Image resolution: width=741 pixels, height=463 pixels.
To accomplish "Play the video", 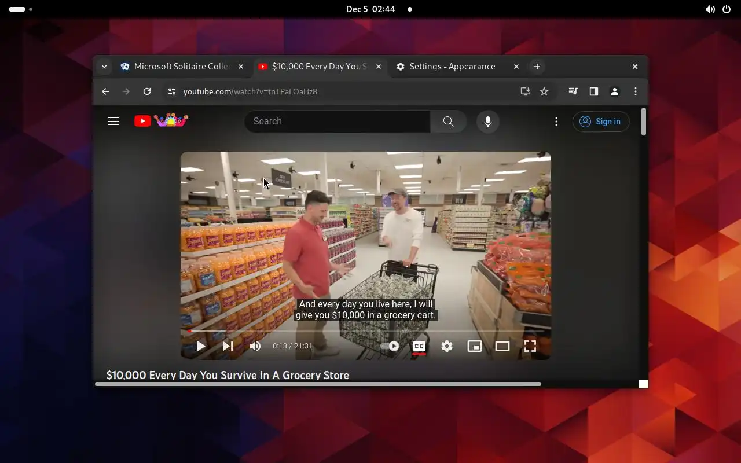I will pos(200,346).
